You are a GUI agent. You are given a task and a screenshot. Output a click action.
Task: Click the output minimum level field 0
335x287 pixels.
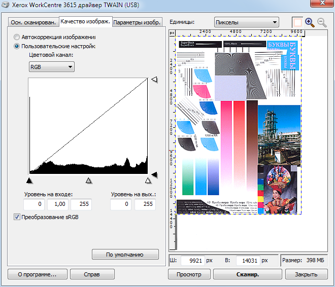[121, 204]
